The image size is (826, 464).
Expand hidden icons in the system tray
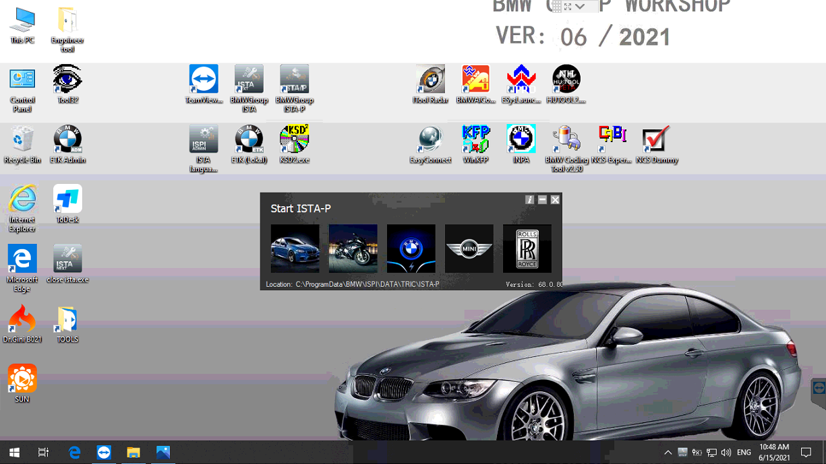[x=668, y=453]
